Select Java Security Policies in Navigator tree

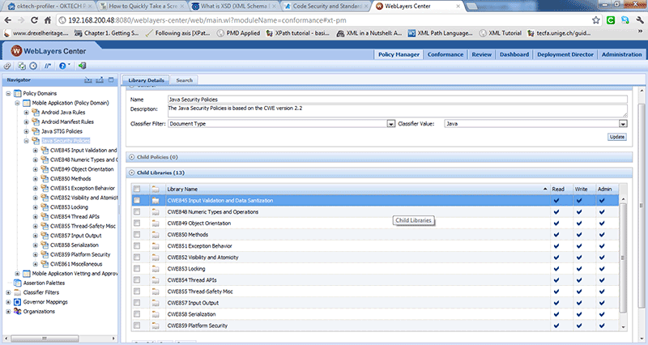(66, 141)
